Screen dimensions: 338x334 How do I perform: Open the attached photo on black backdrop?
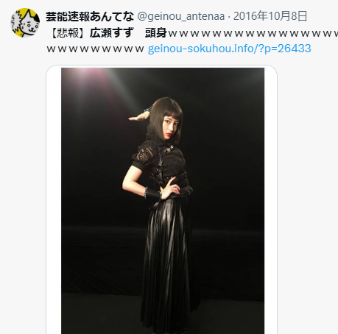pos(163,201)
